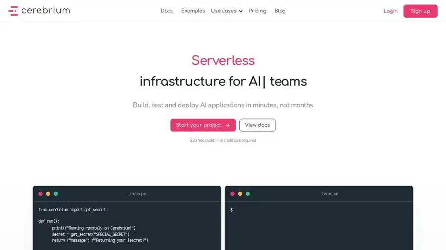Image resolution: width=446 pixels, height=250 pixels.
Task: Open the Use cases menu
Action: (x=226, y=11)
